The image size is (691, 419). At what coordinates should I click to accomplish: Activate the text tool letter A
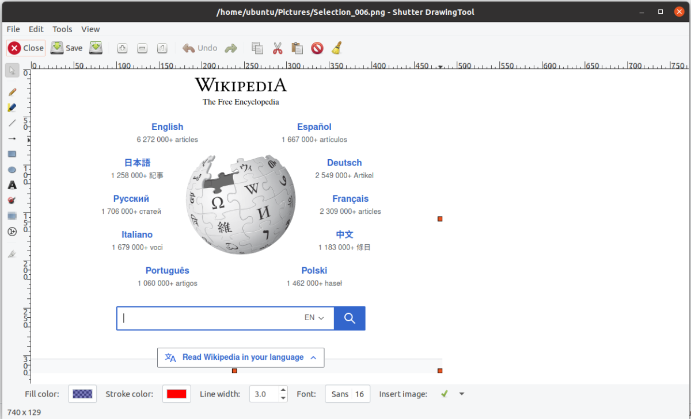point(12,185)
